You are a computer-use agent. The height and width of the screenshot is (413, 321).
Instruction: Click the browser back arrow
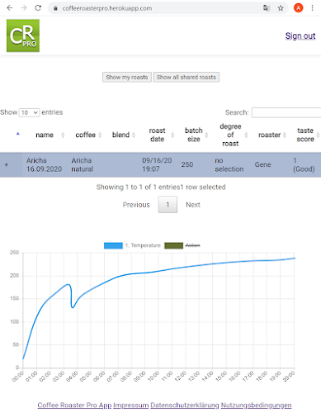tap(10, 8)
